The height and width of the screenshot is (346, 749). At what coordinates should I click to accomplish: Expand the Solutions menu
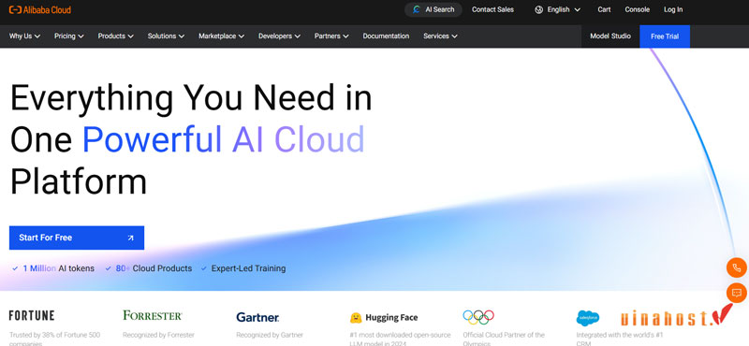click(x=166, y=36)
